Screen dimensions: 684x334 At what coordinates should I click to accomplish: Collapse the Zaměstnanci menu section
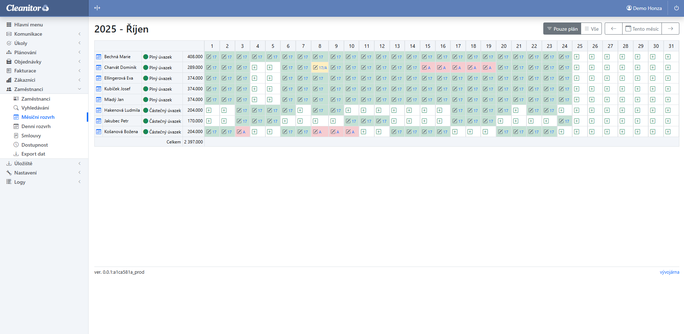point(29,89)
